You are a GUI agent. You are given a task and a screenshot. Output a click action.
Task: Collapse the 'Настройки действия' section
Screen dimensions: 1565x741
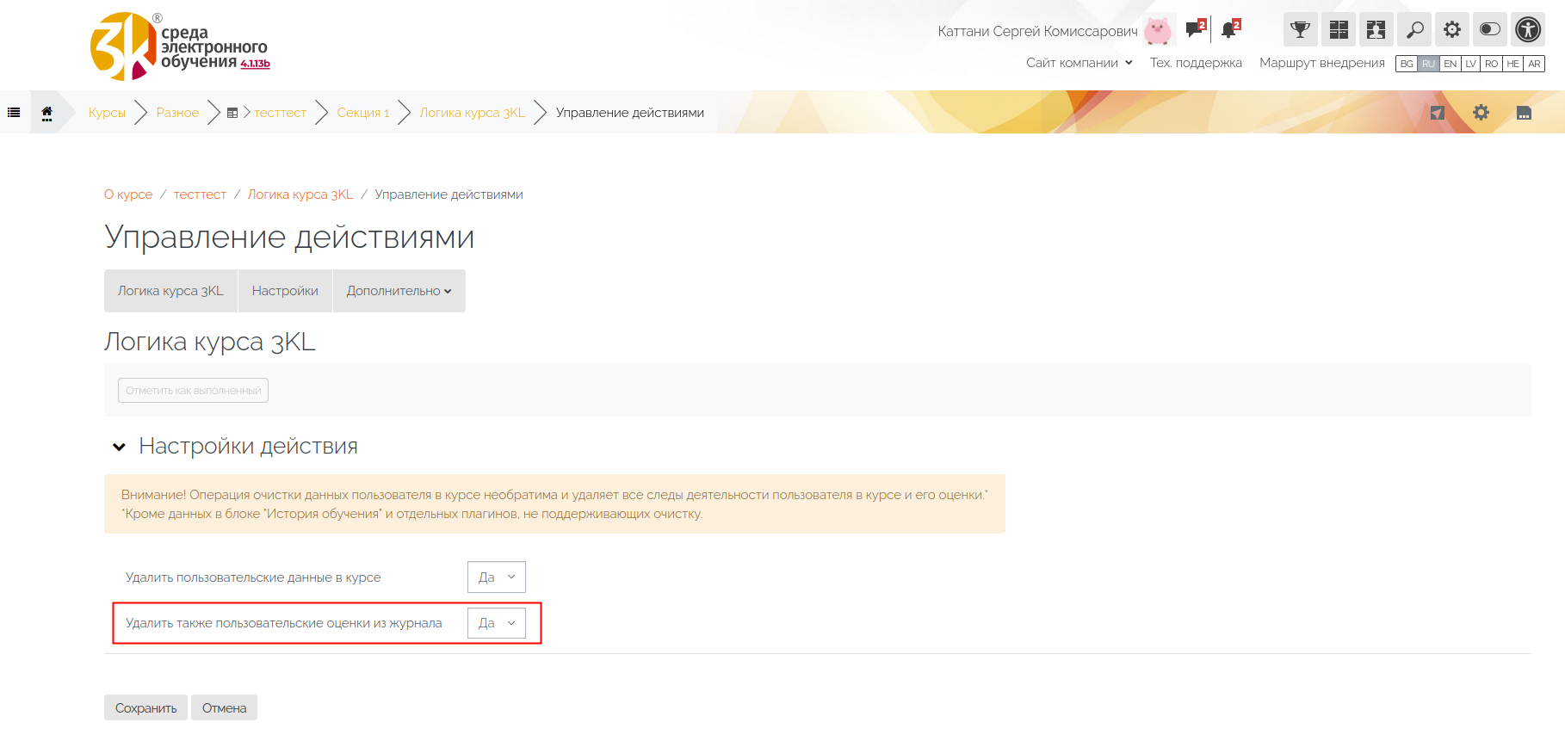120,447
